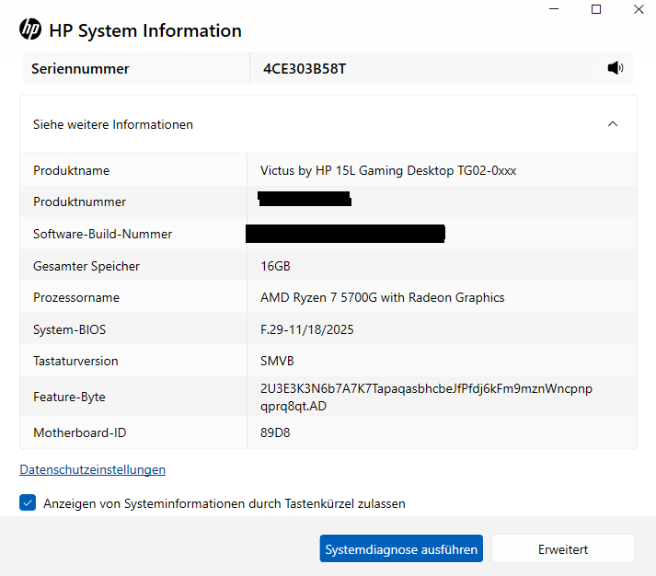Click the Feature-Byte label
656x576 pixels.
pyautogui.click(x=69, y=397)
